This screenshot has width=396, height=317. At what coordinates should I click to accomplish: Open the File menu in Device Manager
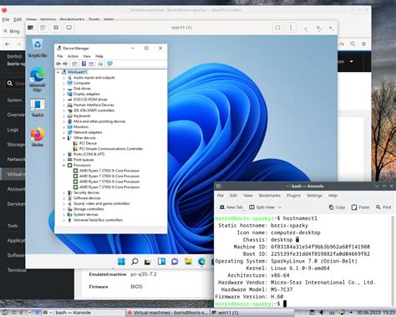60,56
